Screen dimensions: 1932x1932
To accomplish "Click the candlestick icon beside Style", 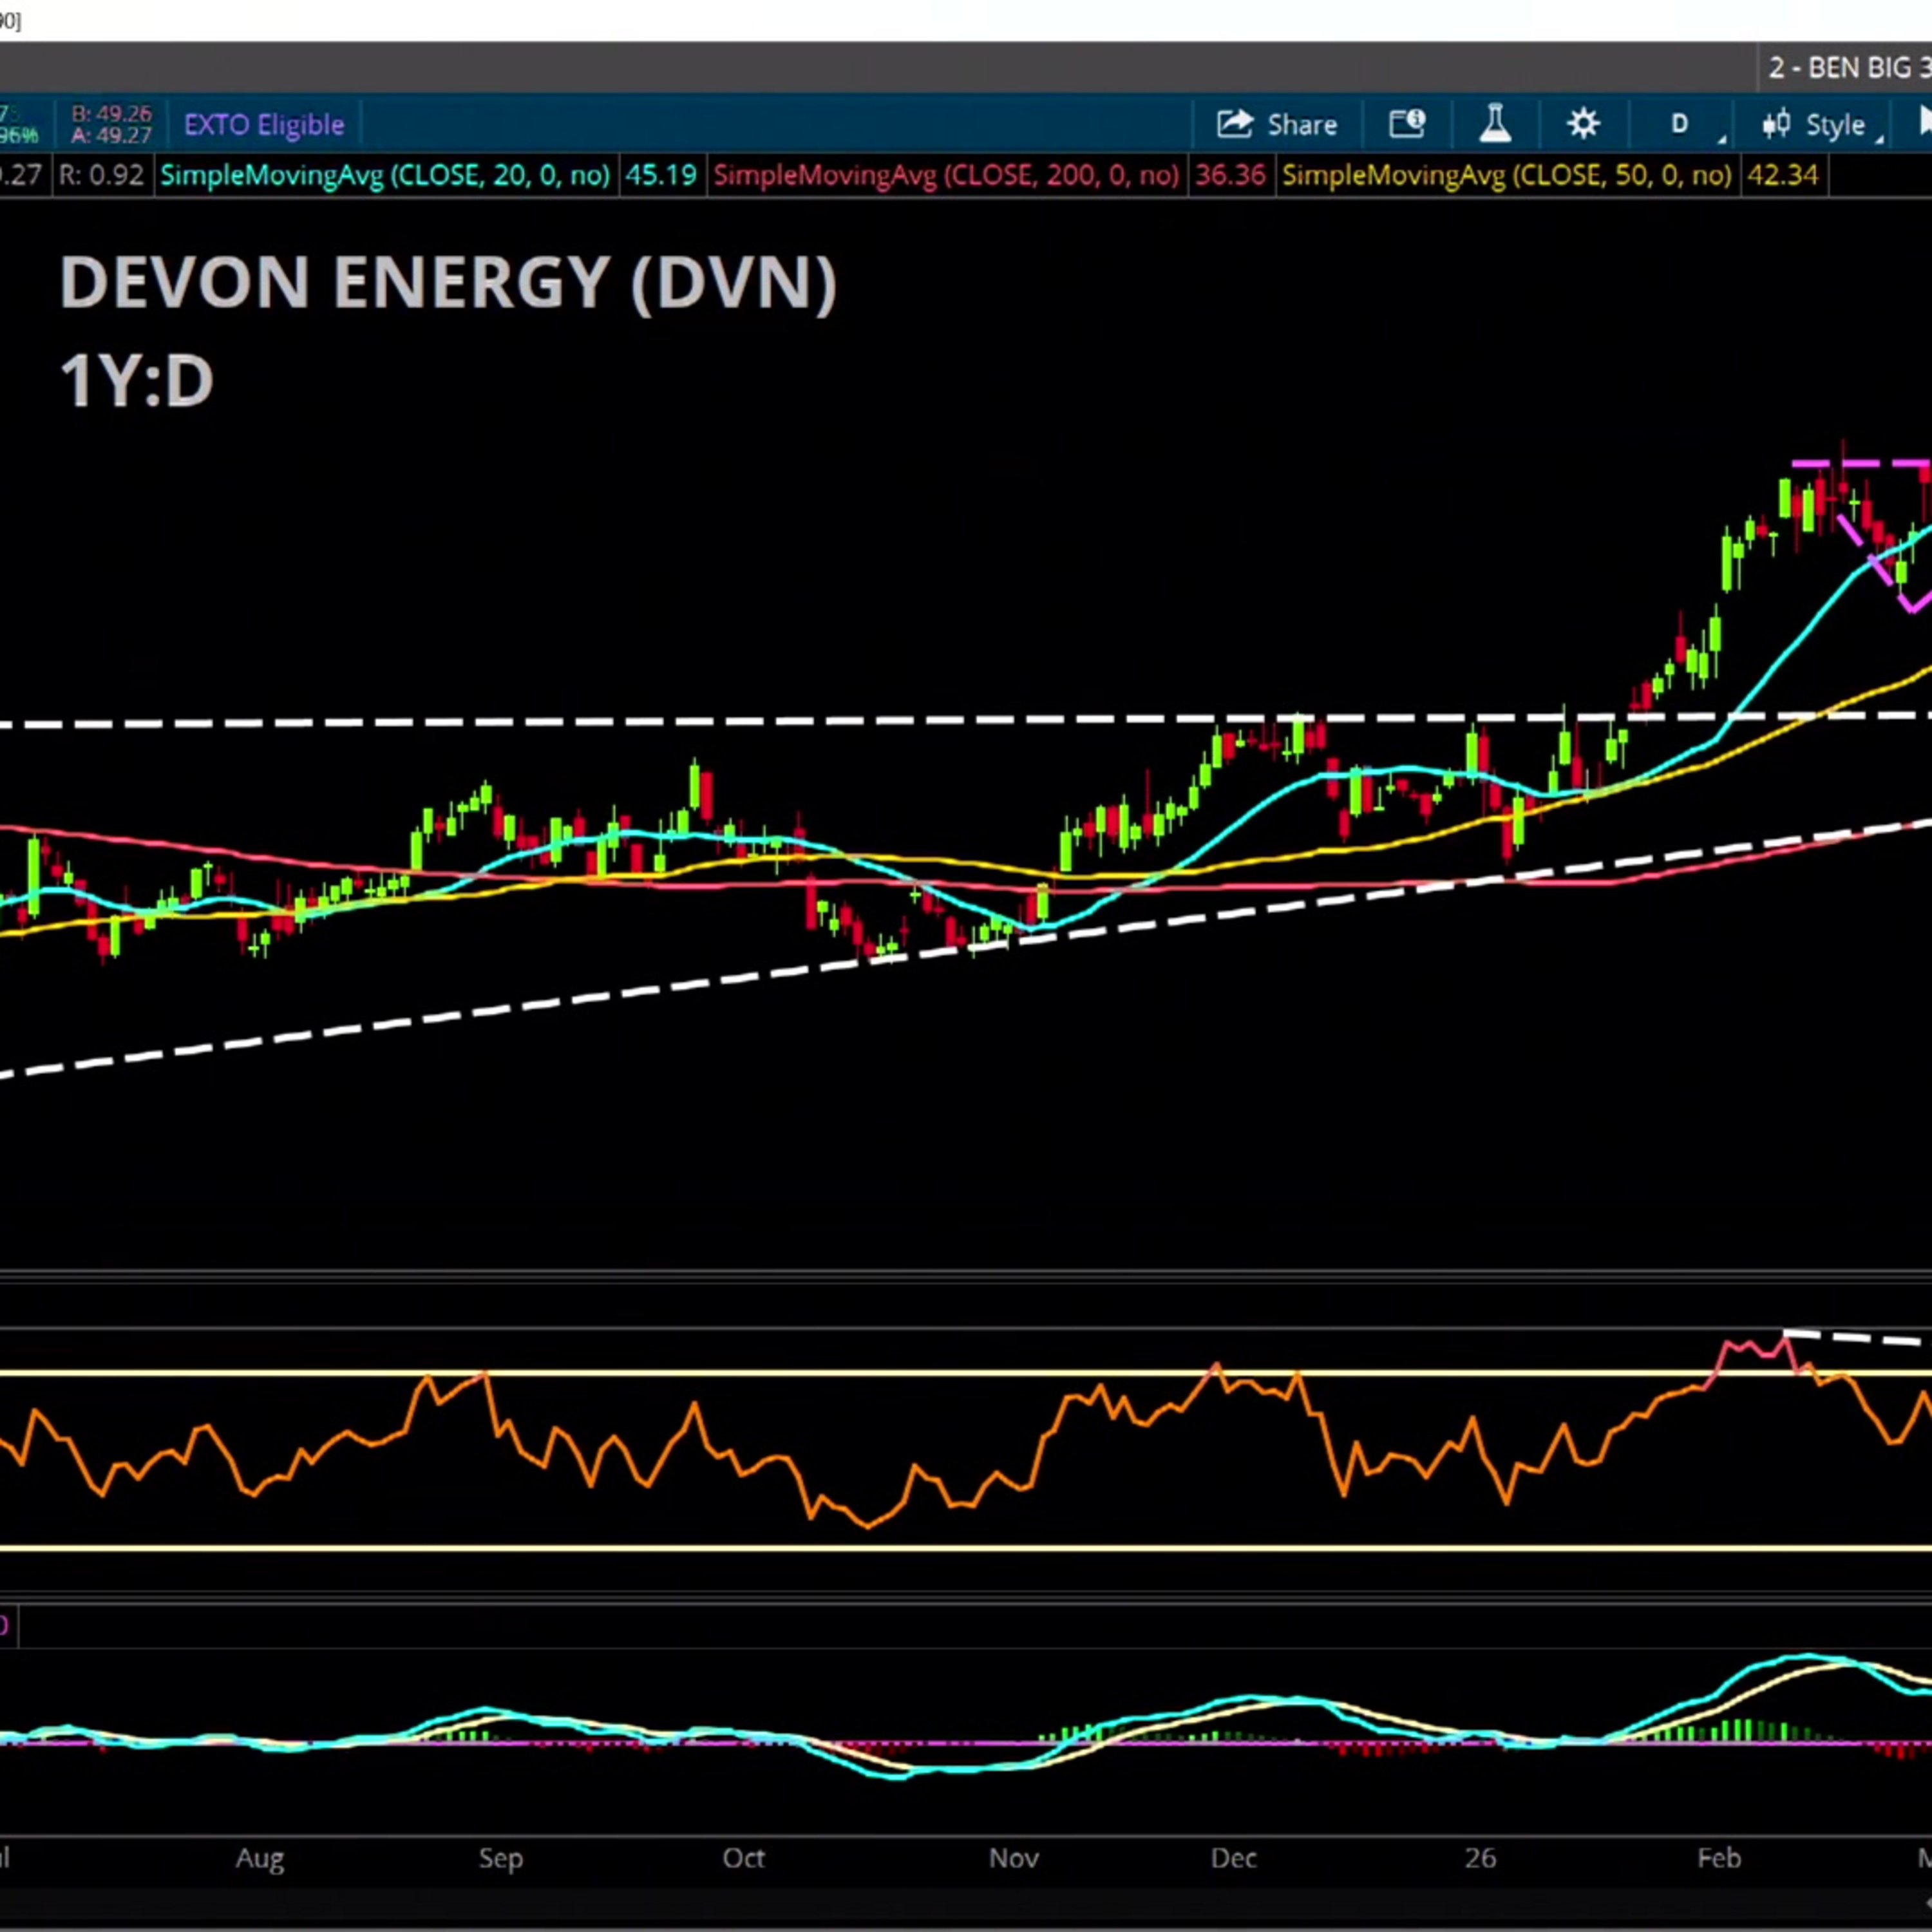I will point(1776,125).
